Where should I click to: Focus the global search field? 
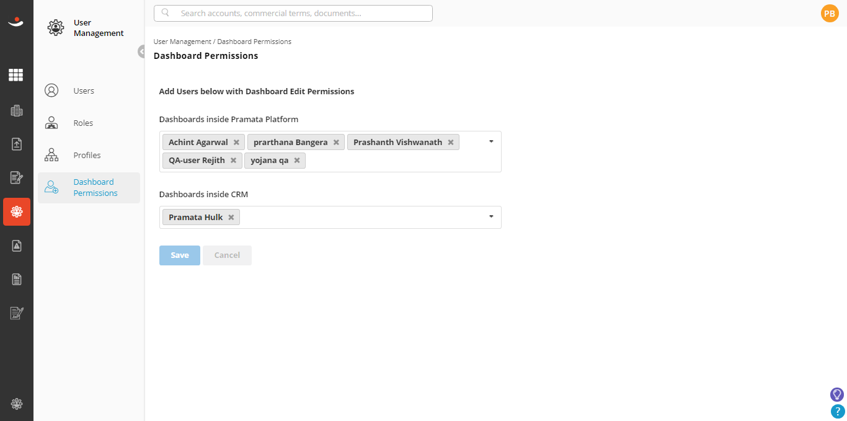[x=293, y=13]
